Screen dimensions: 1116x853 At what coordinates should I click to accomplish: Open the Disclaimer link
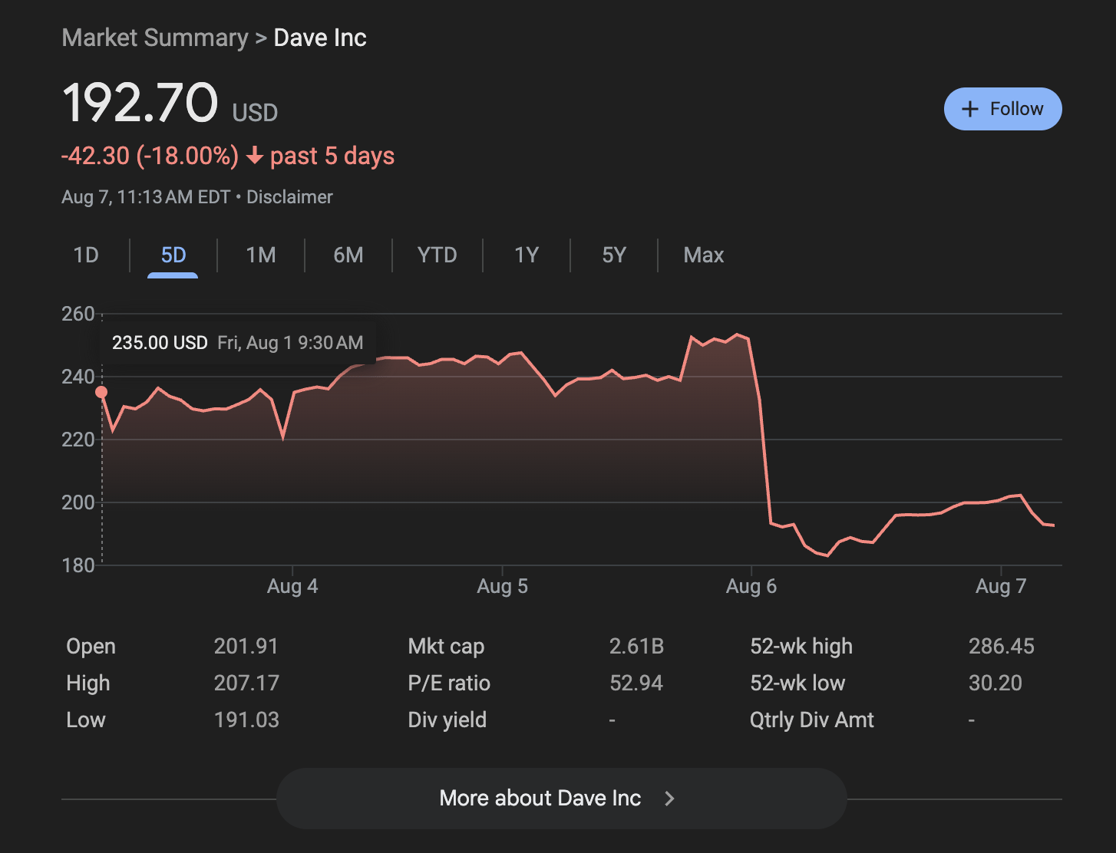289,197
